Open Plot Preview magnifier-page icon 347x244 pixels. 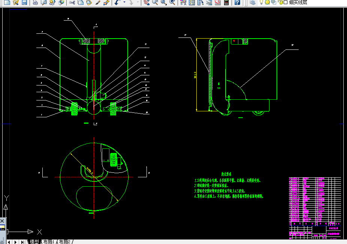(44, 2)
